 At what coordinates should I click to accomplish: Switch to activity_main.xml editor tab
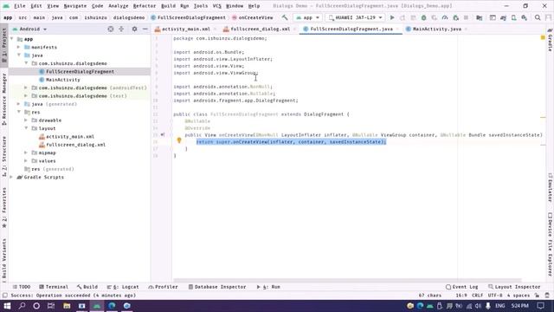[185, 29]
